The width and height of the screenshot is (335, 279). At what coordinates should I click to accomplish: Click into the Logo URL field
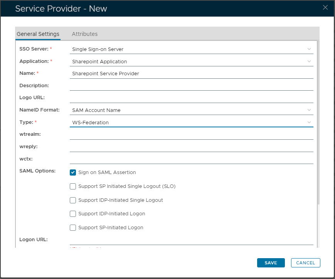pyautogui.click(x=191, y=98)
